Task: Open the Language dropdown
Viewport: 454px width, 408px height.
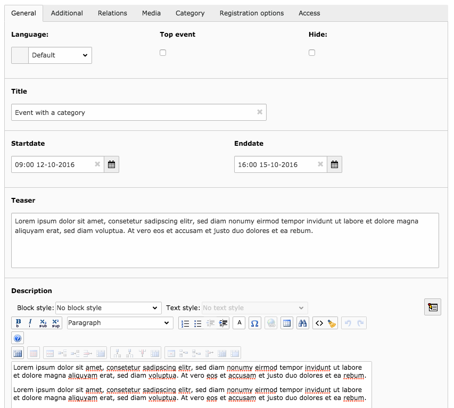Action: [60, 55]
